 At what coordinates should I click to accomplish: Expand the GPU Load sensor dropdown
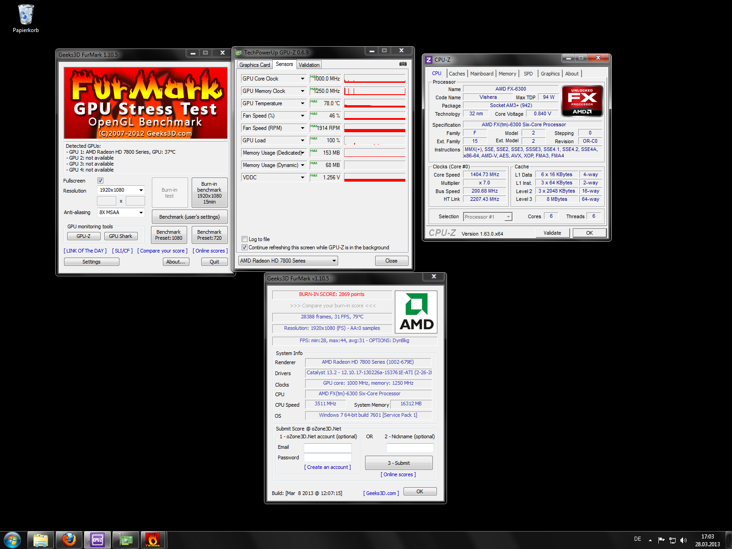coord(302,140)
